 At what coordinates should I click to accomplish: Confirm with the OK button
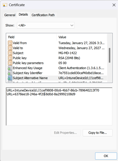click(x=106, y=156)
